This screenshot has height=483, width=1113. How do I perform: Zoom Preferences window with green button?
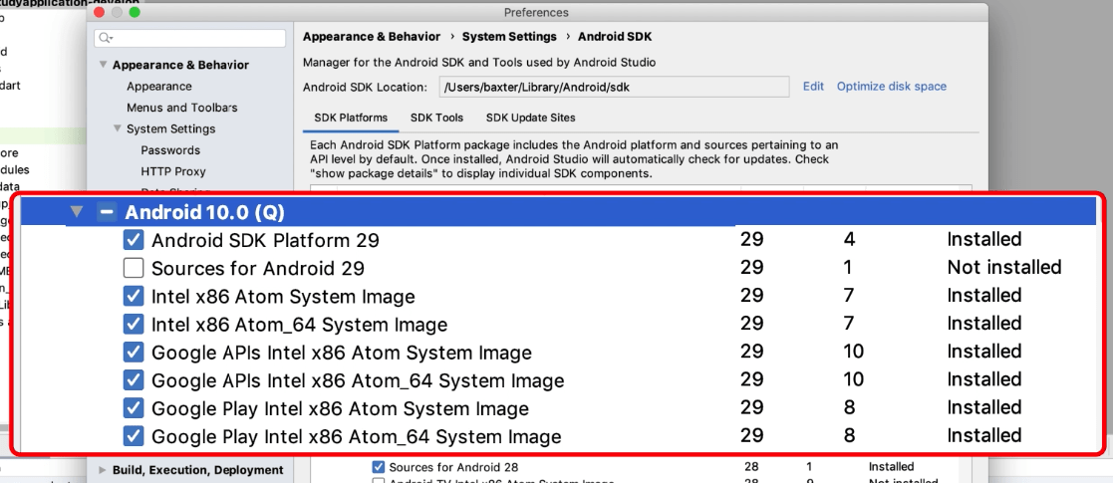pos(135,12)
